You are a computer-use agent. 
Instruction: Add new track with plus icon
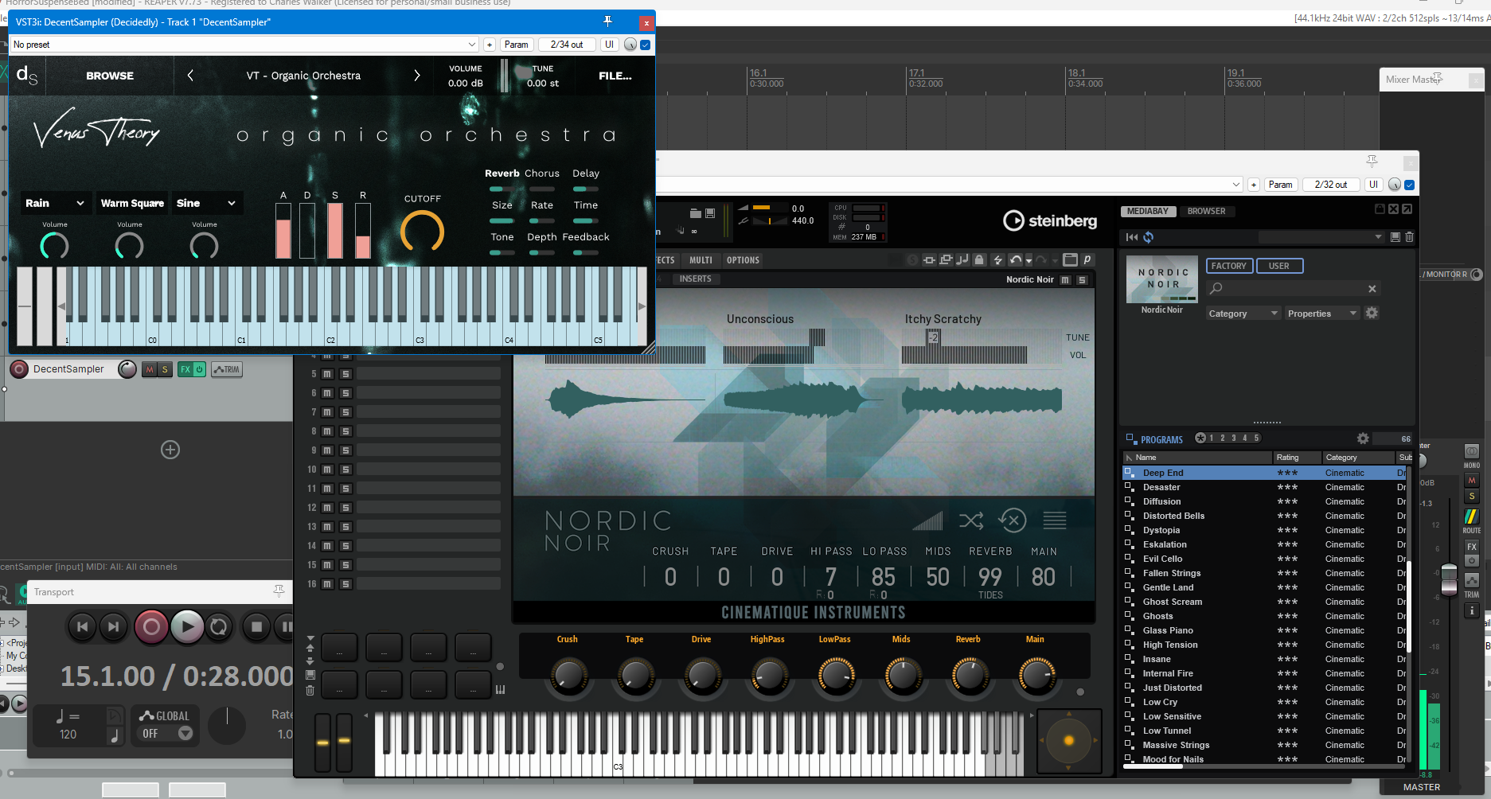click(170, 450)
